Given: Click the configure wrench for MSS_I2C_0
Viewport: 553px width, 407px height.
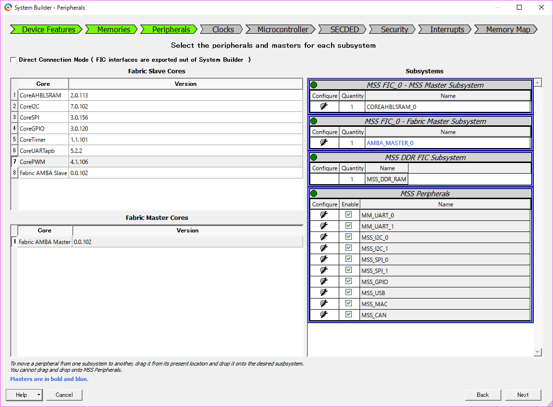Looking at the screenshot, I should pos(324,237).
